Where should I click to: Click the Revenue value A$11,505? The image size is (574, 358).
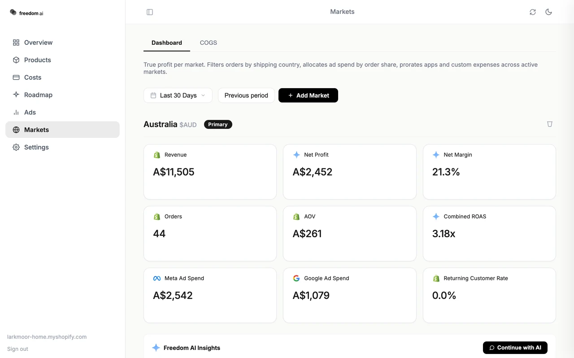point(174,172)
